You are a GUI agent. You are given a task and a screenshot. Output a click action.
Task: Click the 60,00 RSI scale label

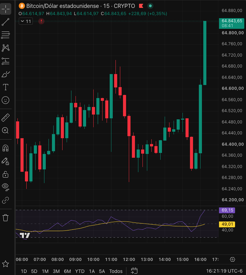pos(227,216)
